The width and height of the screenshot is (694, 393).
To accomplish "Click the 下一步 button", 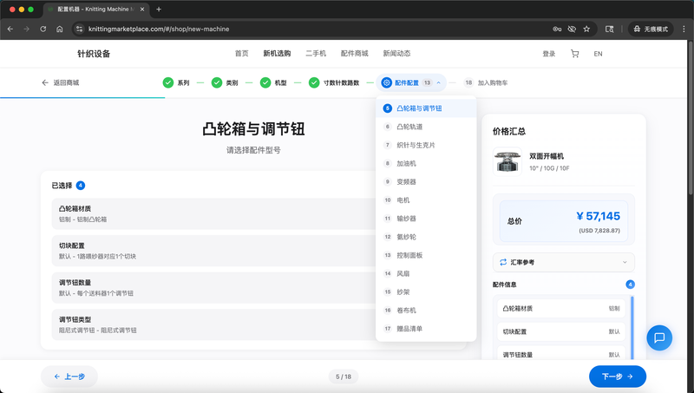I will pos(617,377).
